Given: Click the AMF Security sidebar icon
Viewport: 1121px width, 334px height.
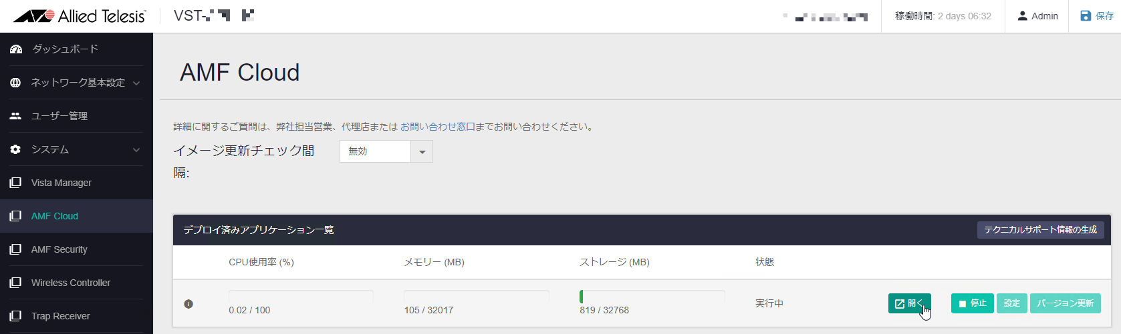Looking at the screenshot, I should [16, 249].
